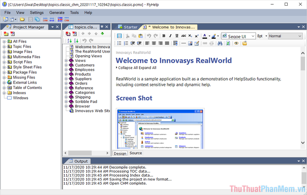Expand the Topic Files tree node

(4, 46)
